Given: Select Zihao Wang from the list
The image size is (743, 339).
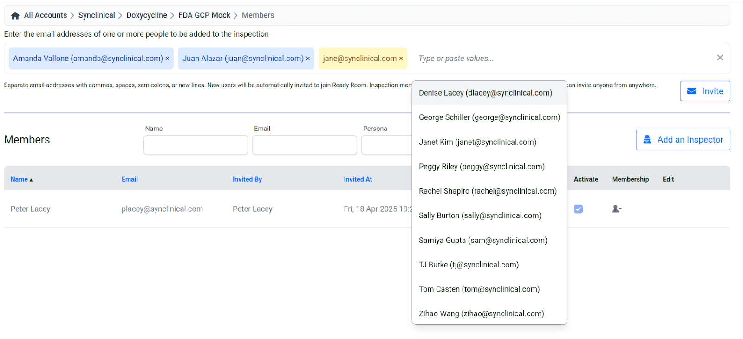Looking at the screenshot, I should [x=481, y=314].
